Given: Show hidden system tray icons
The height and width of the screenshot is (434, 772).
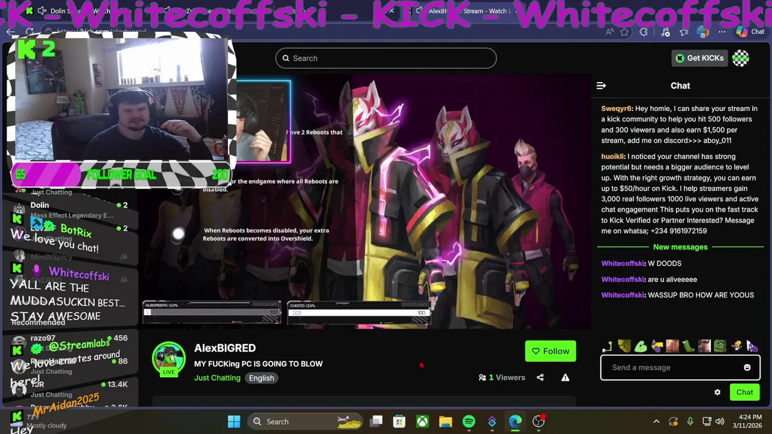Looking at the screenshot, I should coord(656,421).
